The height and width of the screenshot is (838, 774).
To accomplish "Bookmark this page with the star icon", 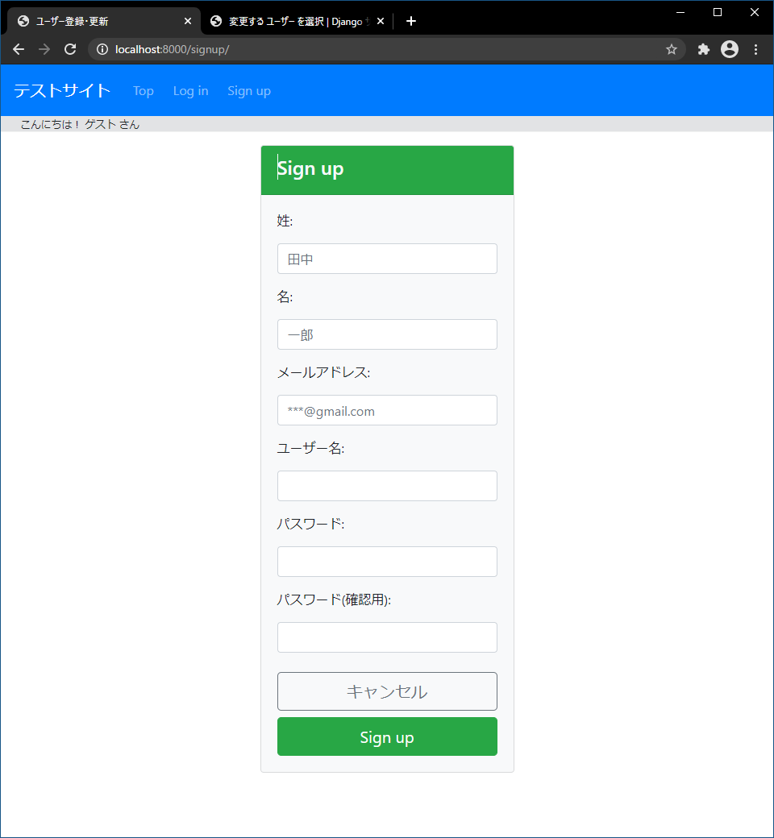I will (672, 49).
